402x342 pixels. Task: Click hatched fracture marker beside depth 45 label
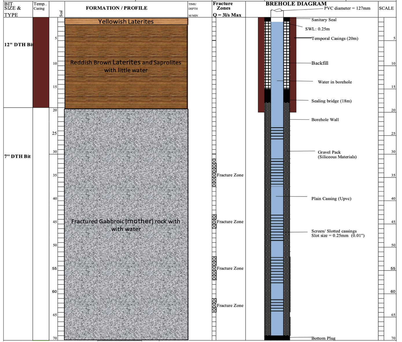click(214, 222)
